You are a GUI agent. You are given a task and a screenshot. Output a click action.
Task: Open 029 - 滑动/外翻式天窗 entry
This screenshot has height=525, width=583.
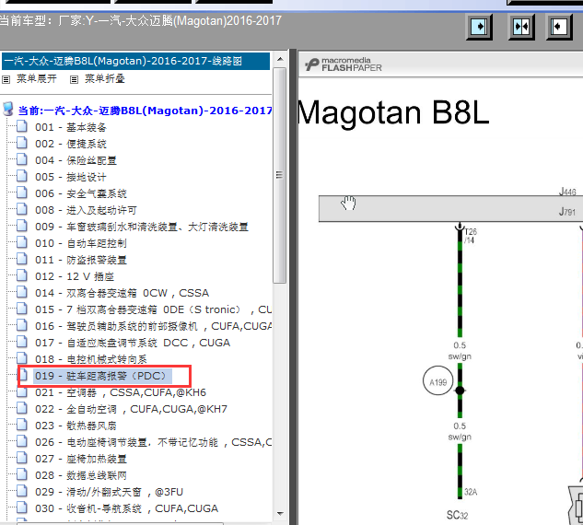tap(109, 492)
